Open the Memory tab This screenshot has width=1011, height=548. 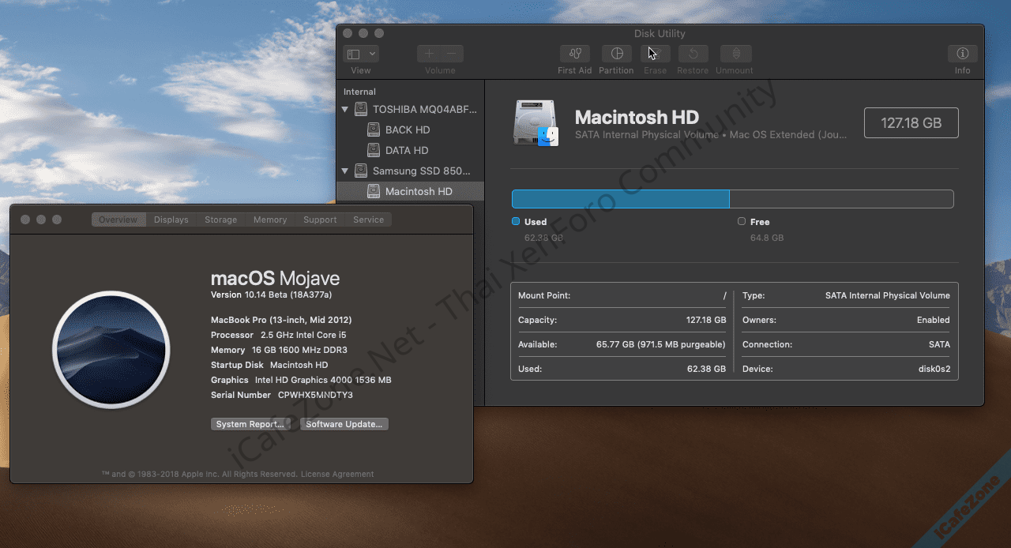click(270, 220)
